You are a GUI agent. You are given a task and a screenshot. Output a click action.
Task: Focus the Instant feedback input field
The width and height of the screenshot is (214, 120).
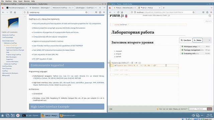(198, 109)
